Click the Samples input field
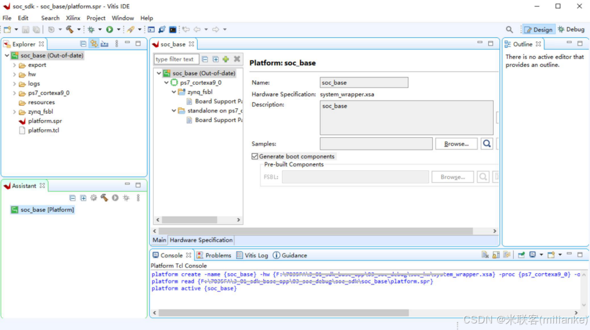This screenshot has height=330, width=590. [376, 144]
